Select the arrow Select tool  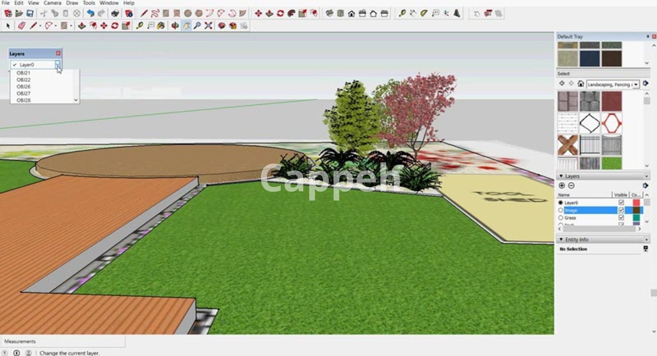pos(8,26)
